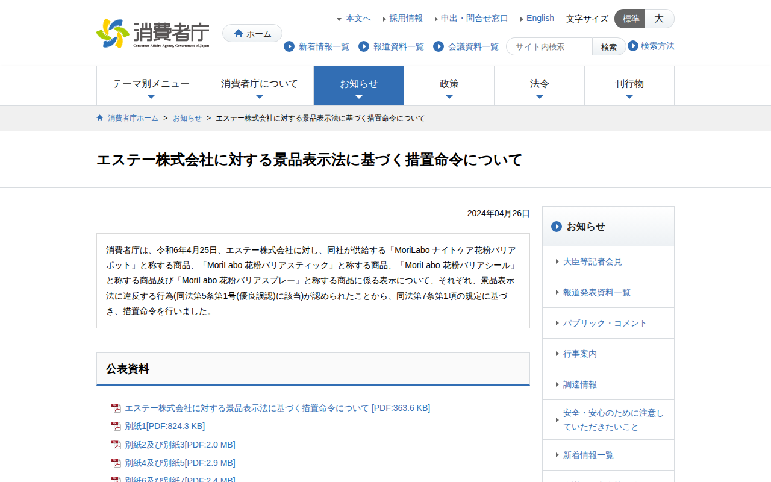Click the arrow icon beside 報道資料一覧
This screenshot has width=771, height=482.
tap(364, 46)
